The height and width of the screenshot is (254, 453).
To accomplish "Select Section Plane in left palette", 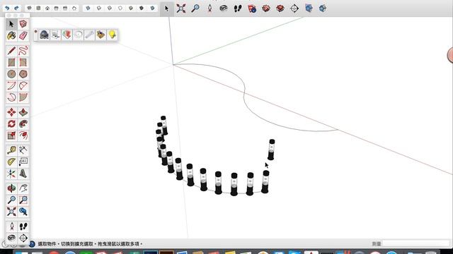I will click(x=23, y=238).
